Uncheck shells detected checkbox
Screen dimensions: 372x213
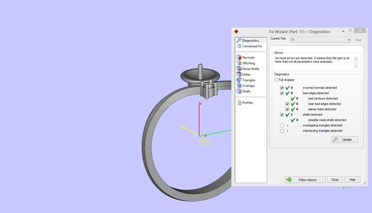pos(282,115)
